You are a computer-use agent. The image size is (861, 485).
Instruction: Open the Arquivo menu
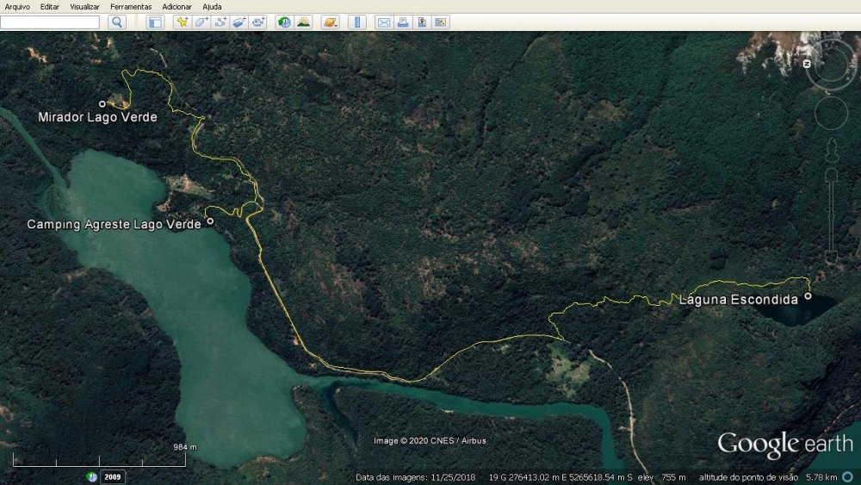pos(17,6)
